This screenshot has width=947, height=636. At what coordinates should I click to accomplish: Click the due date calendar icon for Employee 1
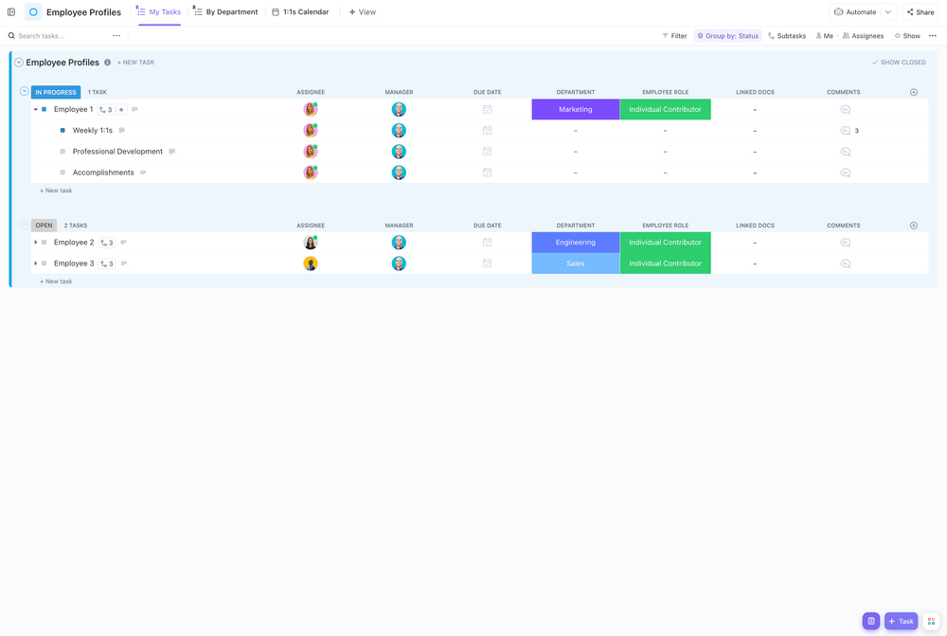pos(487,110)
